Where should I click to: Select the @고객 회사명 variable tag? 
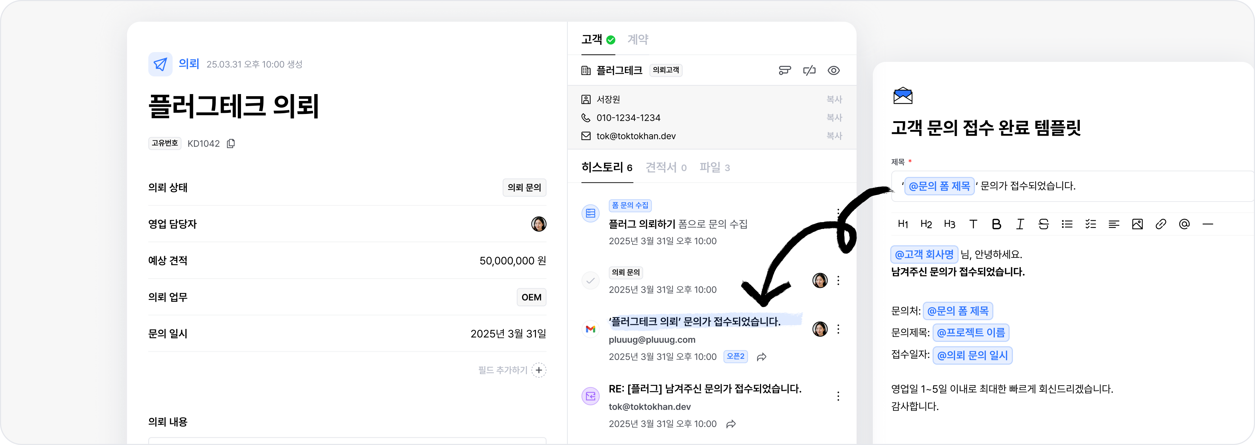[924, 254]
